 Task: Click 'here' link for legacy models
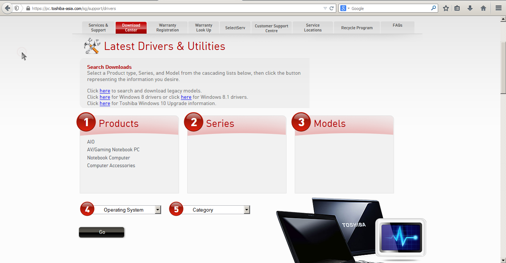(x=105, y=91)
